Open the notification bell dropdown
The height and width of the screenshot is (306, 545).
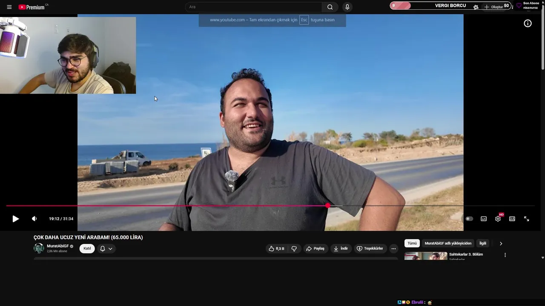tap(106, 249)
